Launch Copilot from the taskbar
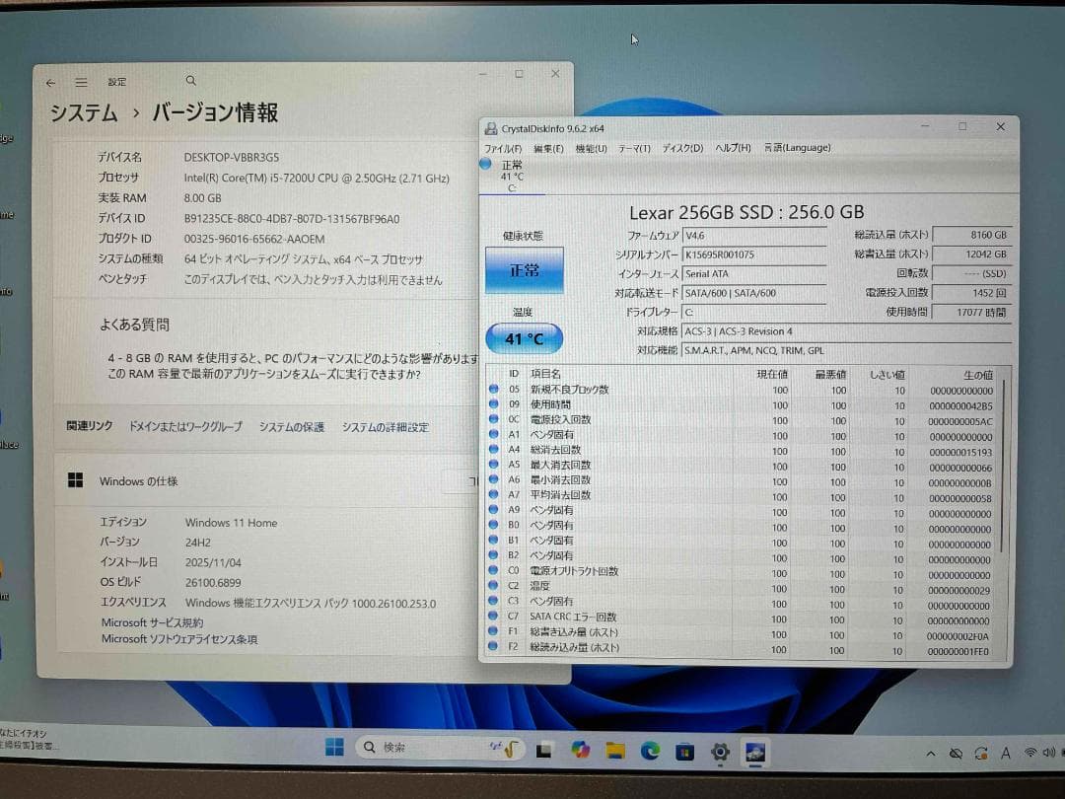Screen dimensions: 1065x799 (580, 751)
